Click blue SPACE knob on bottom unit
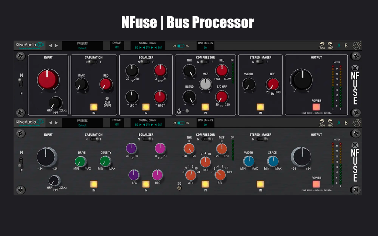 click(x=273, y=162)
